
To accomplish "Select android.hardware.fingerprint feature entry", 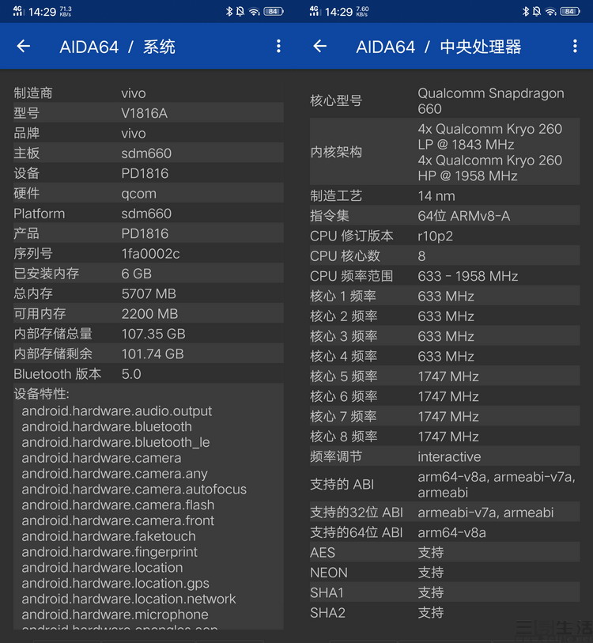I will click(x=110, y=552).
